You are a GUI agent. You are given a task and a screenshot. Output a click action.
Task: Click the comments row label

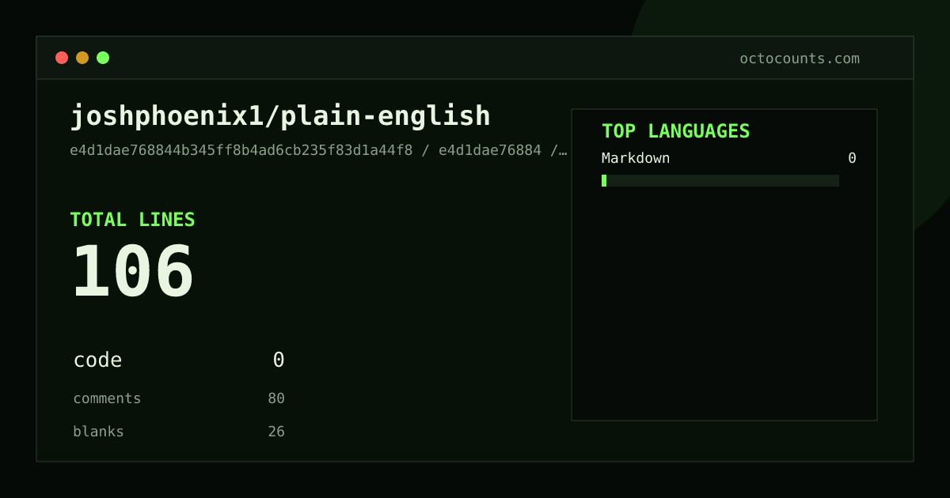click(107, 398)
